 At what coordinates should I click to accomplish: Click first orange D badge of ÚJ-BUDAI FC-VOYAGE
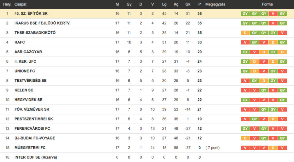[x=245, y=138]
